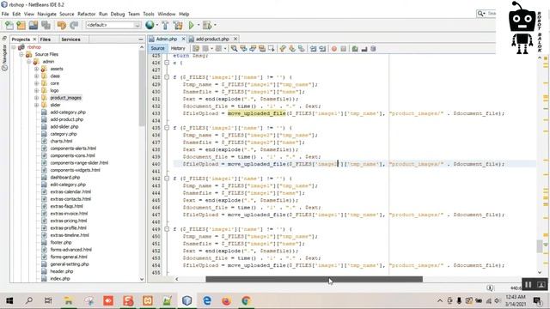This screenshot has height=309, width=550.
Task: Click the Projects tree scrollbar thumb
Action: pyautogui.click(x=142, y=88)
